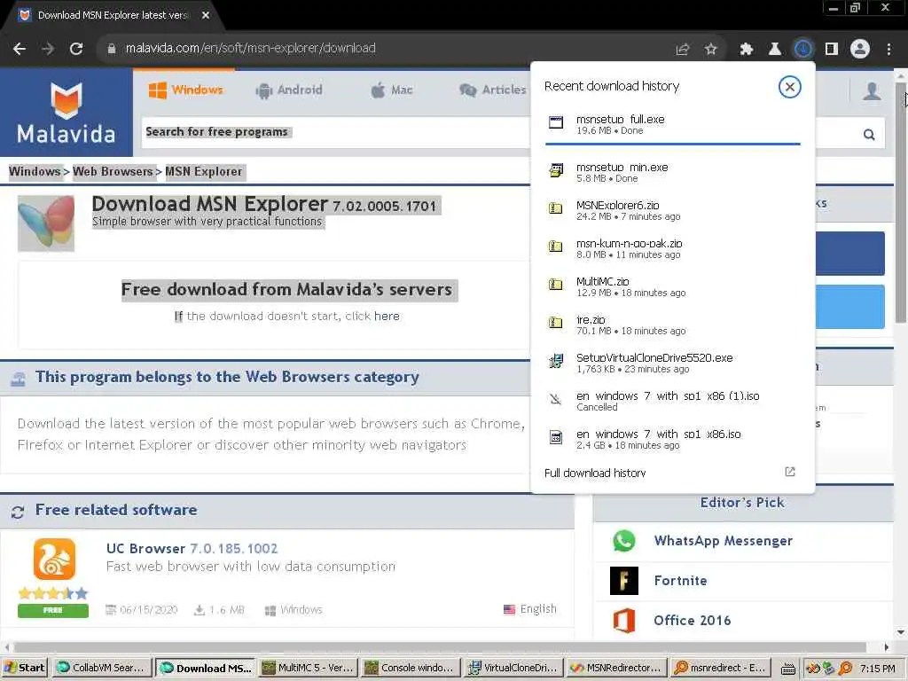Click the vertical page scrollbar
This screenshot has height=681, width=908.
901,203
